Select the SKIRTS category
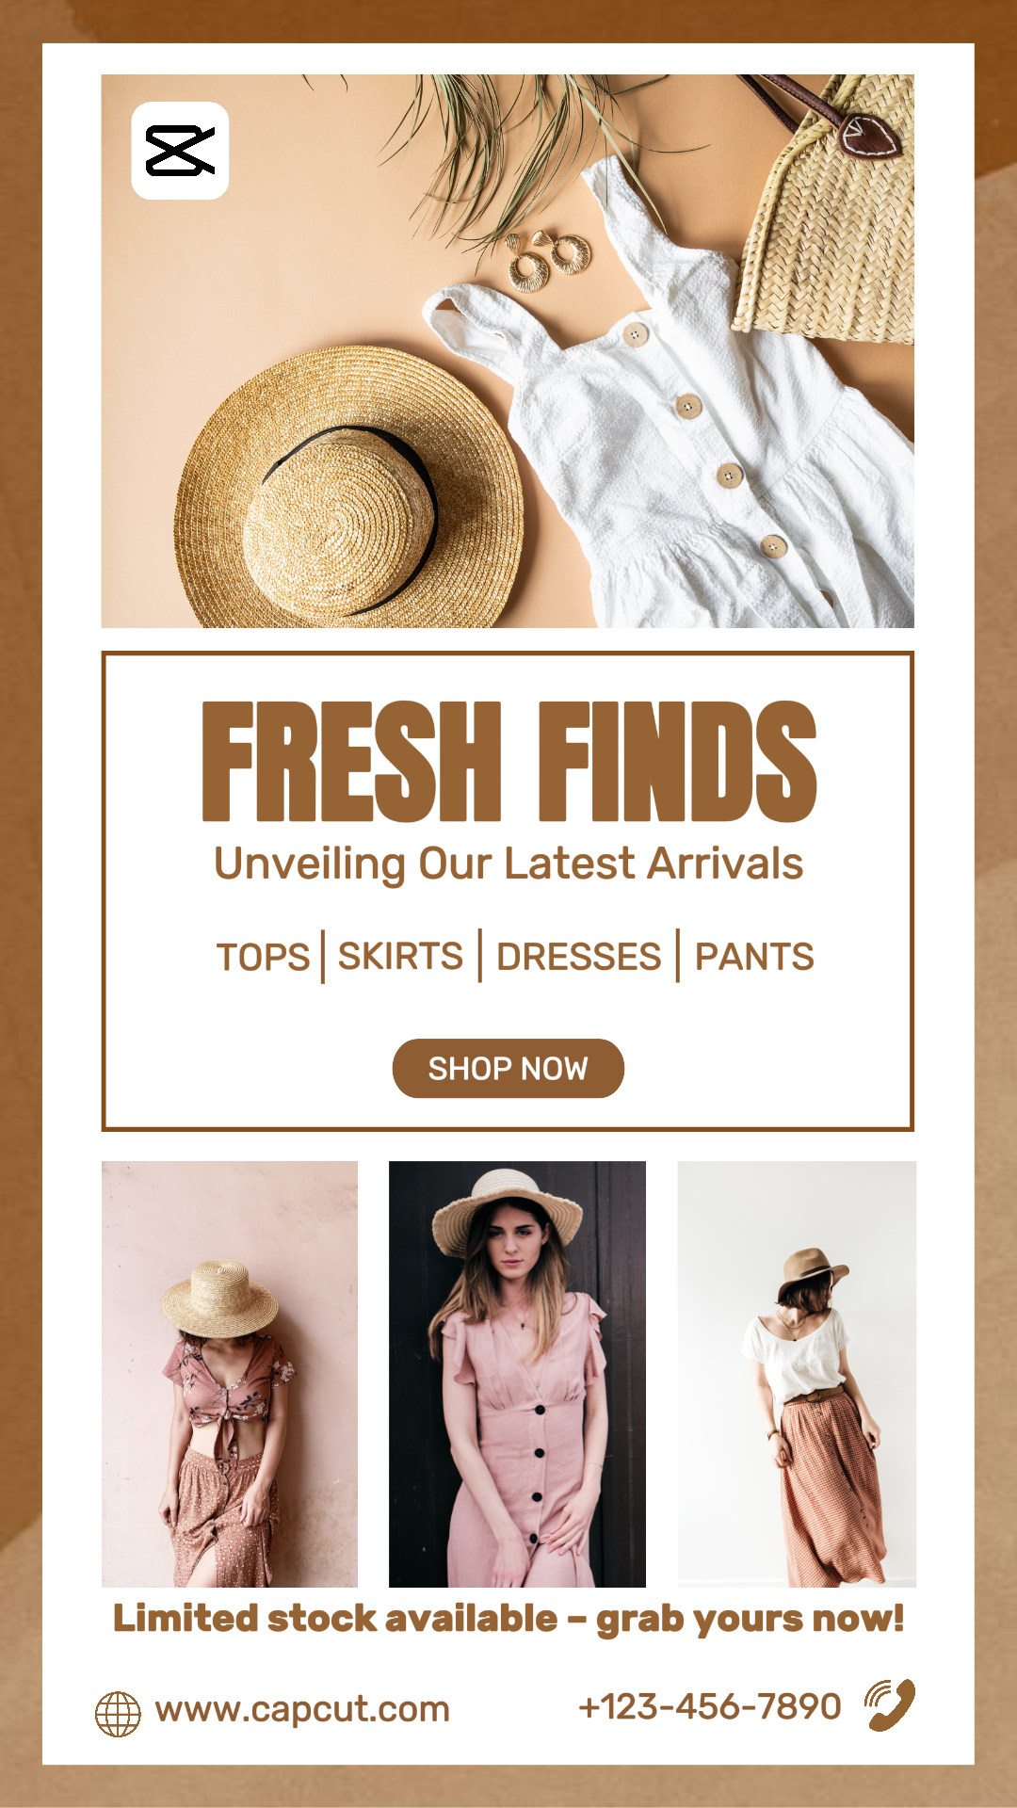Image resolution: width=1017 pixels, height=1808 pixels. [400, 956]
